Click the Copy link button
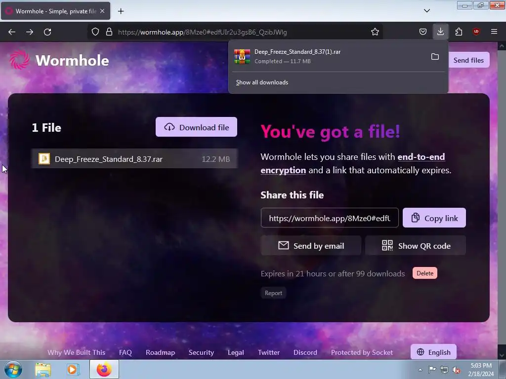The width and height of the screenshot is (506, 379). click(434, 218)
